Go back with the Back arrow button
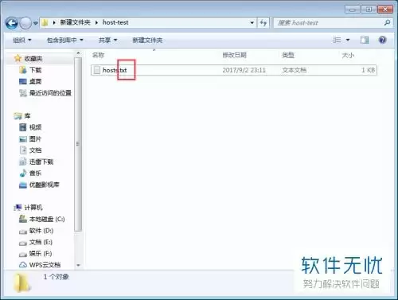 click(12, 23)
